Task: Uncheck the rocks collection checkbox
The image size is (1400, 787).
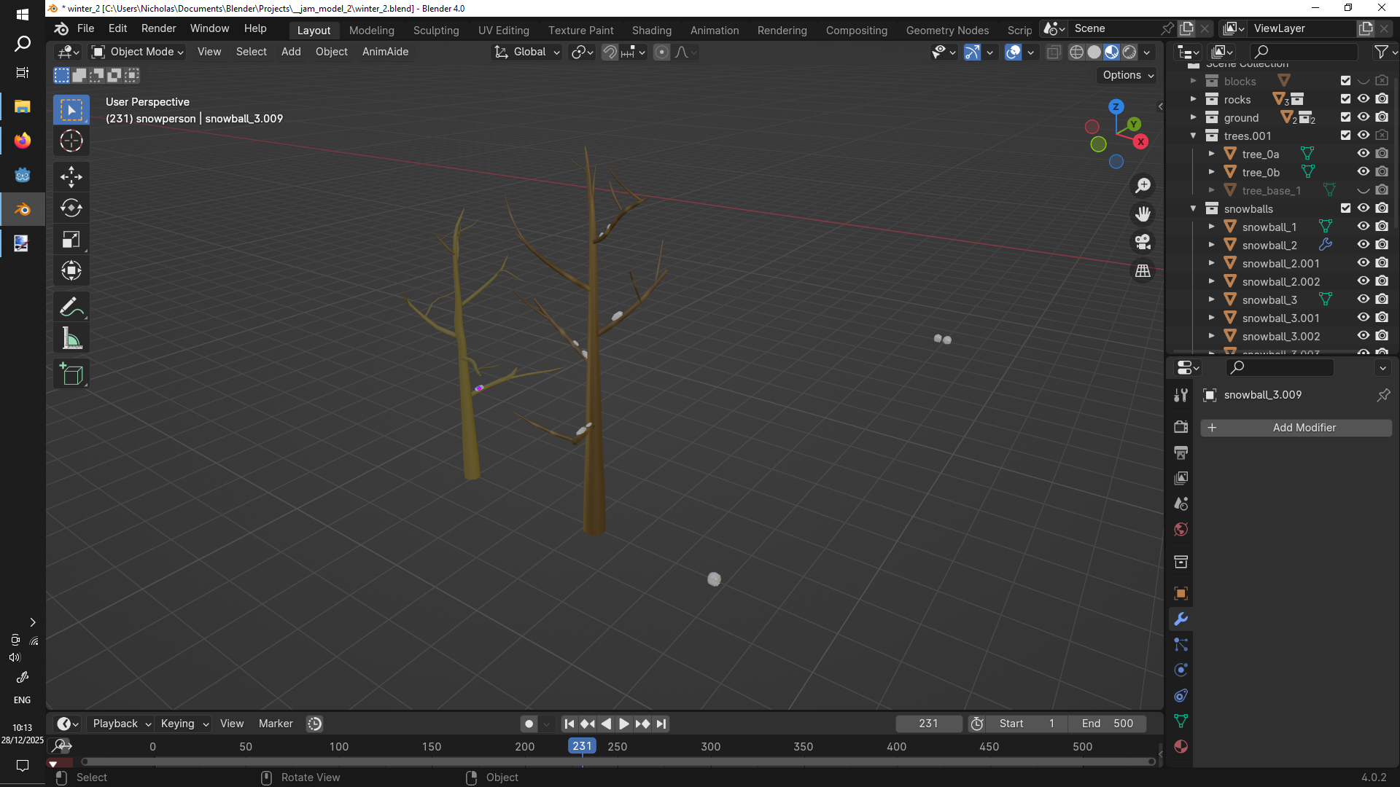Action: 1345,99
